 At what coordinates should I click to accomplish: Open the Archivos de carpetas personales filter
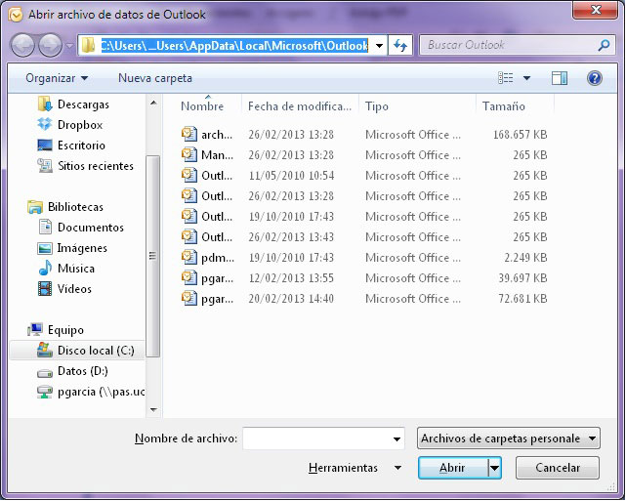point(508,438)
